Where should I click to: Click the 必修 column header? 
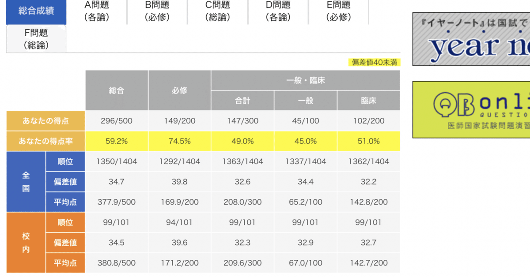pyautogui.click(x=180, y=90)
